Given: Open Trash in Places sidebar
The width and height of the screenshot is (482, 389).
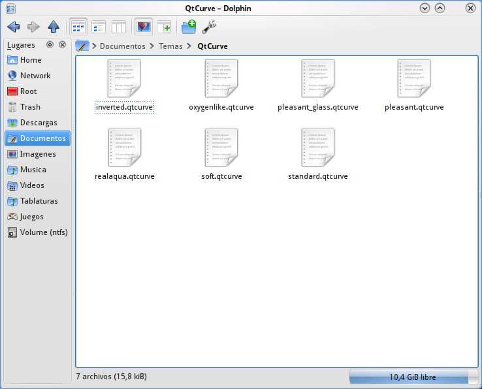Looking at the screenshot, I should pyautogui.click(x=37, y=107).
